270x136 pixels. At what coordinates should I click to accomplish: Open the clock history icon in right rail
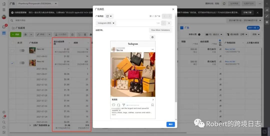pos(267,22)
